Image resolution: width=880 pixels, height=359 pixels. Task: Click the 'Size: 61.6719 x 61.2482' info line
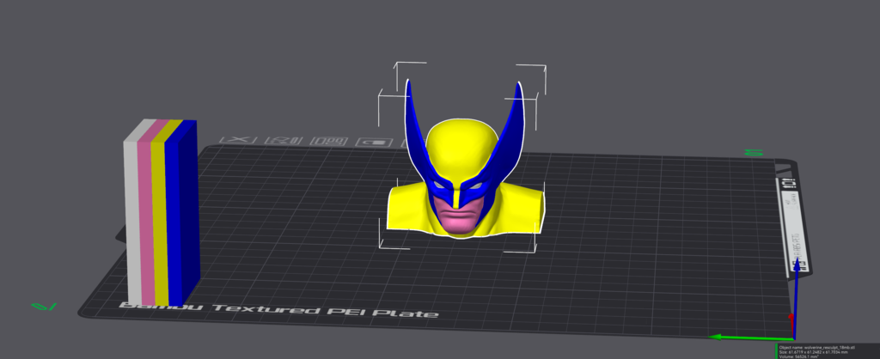(x=813, y=352)
